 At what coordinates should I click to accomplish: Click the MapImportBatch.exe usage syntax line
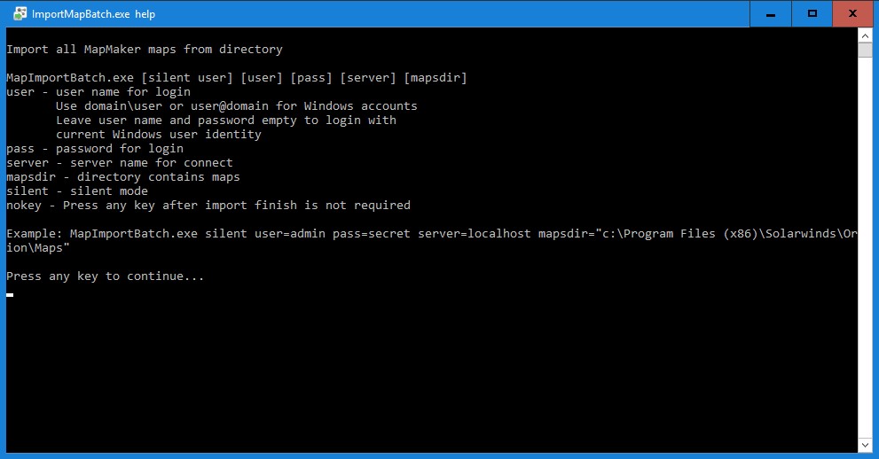(x=236, y=78)
